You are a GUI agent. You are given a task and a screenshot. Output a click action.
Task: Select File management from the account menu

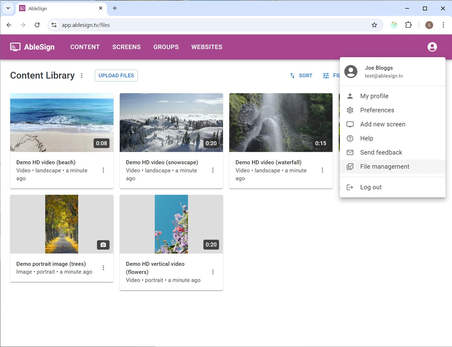tap(385, 166)
